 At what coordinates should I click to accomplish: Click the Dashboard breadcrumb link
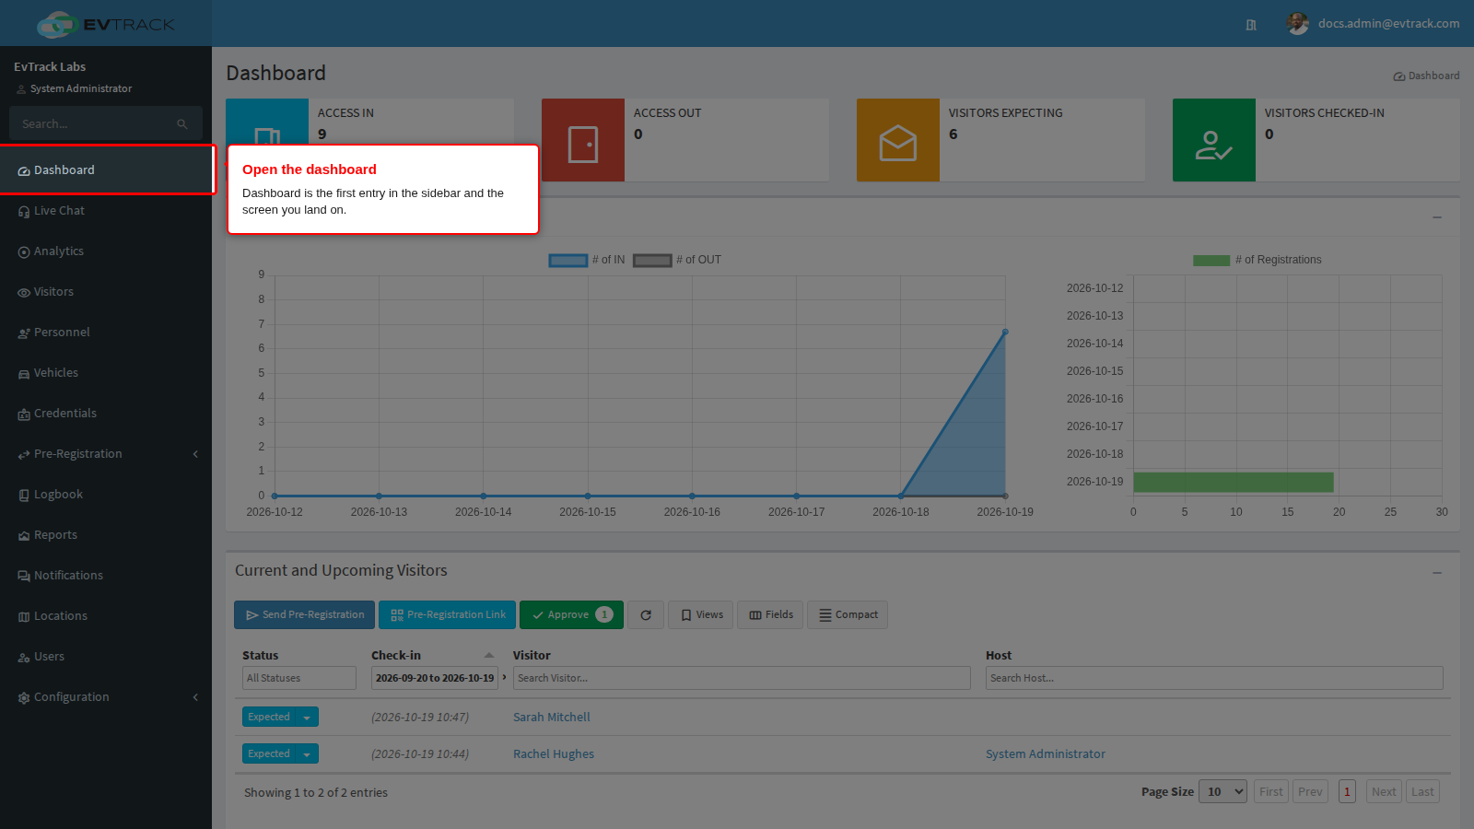[x=1426, y=76]
